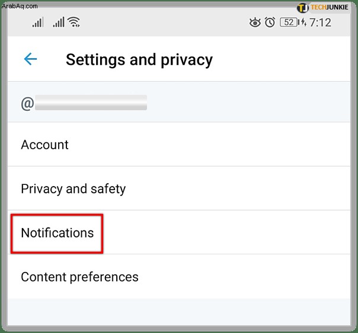Tap the blurred @username row
This screenshot has height=333, width=358.
click(x=179, y=103)
